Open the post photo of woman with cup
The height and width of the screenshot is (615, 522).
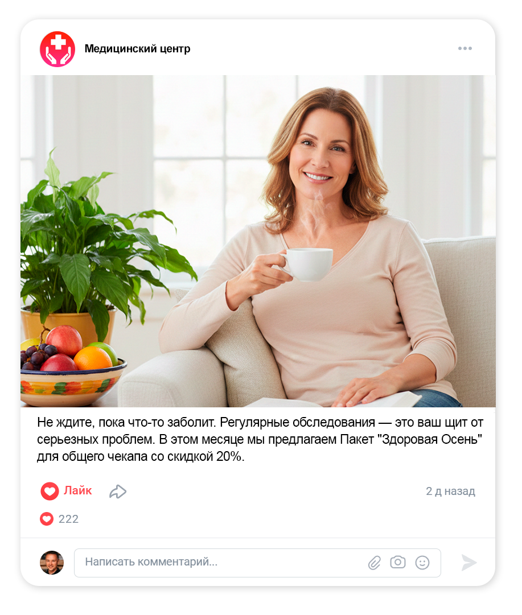tap(258, 241)
